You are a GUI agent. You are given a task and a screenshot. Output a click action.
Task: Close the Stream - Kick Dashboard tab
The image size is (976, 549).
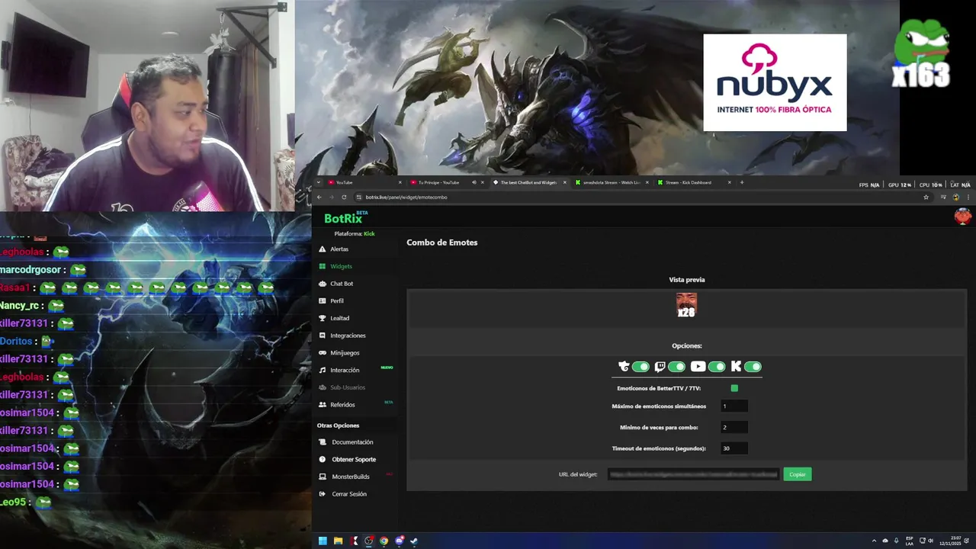[x=729, y=182]
